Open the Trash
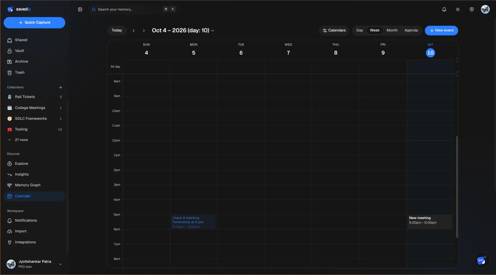This screenshot has height=275, width=496. (34, 73)
